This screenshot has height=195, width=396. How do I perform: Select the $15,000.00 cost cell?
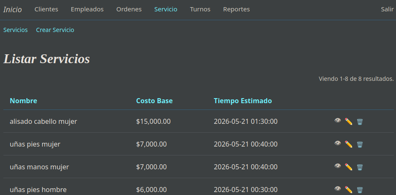[154, 122]
